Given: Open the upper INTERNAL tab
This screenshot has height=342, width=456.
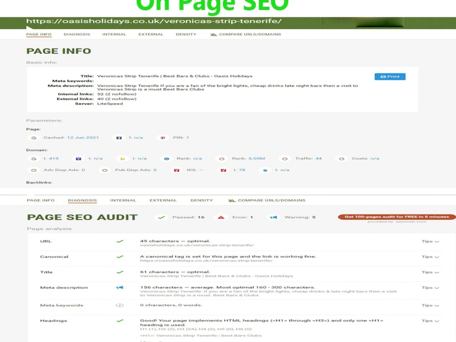Looking at the screenshot, I should tap(114, 34).
